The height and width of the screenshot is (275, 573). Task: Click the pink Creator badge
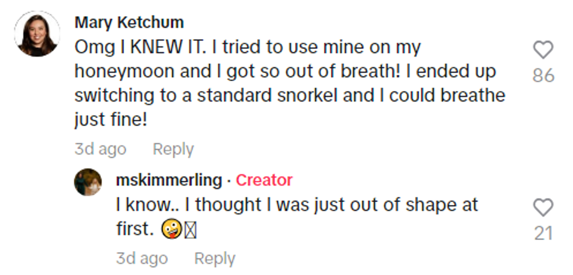264,180
